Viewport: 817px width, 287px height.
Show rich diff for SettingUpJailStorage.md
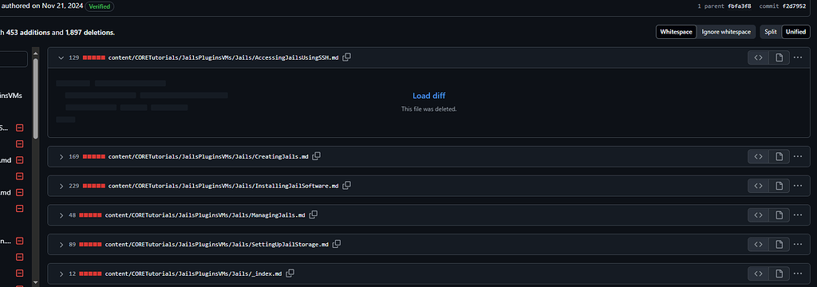779,244
